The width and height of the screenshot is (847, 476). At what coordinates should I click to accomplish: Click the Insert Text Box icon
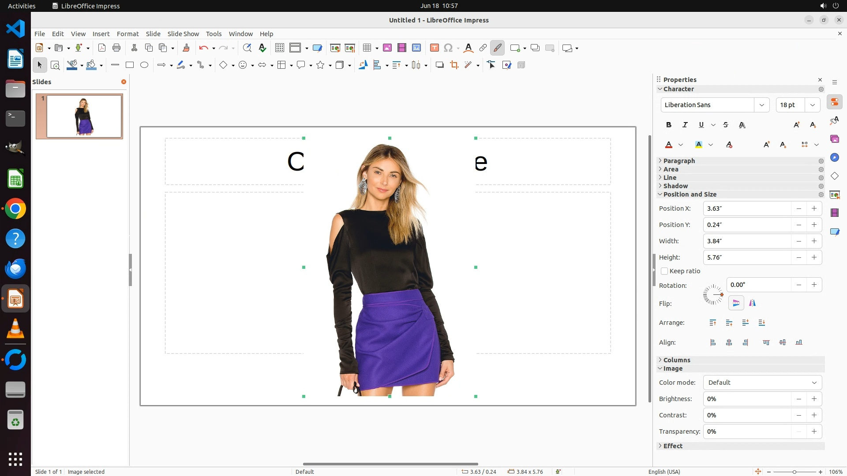point(434,48)
